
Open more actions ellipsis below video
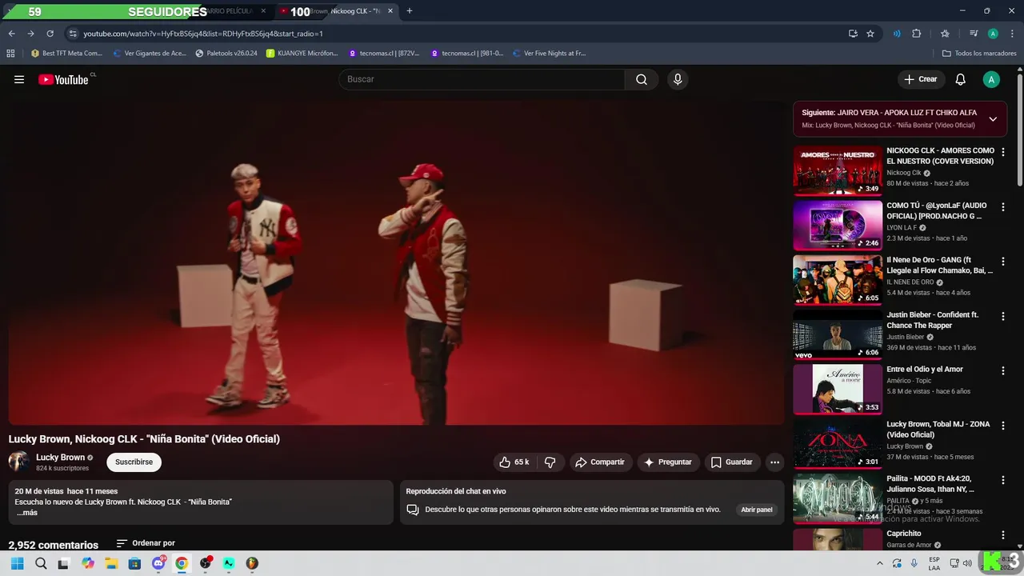pos(774,462)
